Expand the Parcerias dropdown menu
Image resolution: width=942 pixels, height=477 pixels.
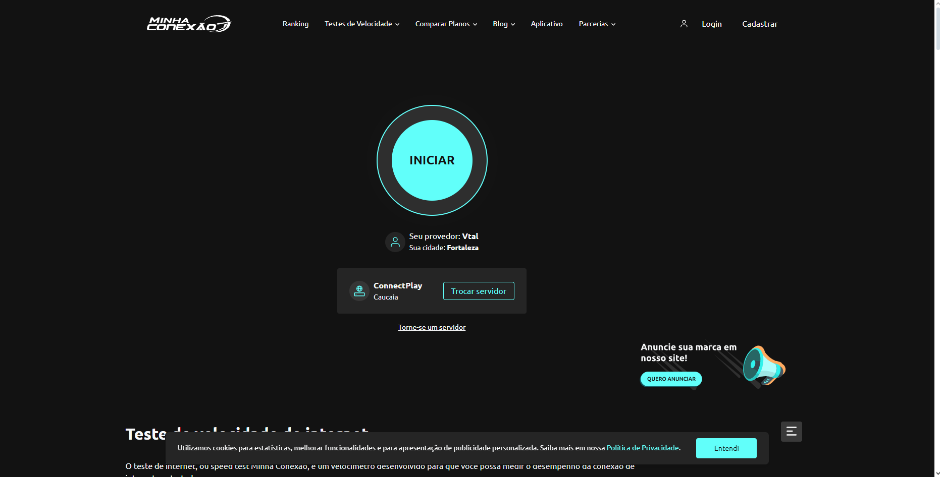click(x=597, y=24)
